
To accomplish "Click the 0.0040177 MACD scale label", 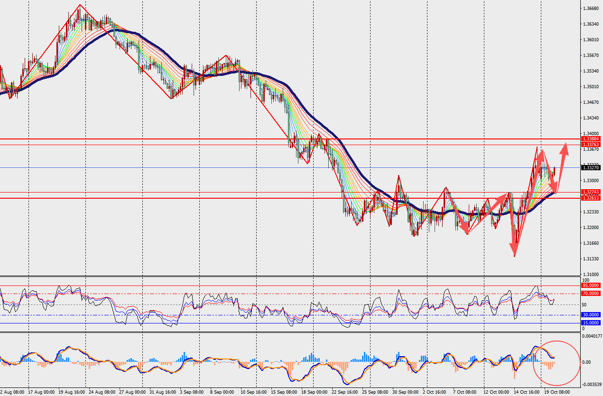I will pos(592,336).
